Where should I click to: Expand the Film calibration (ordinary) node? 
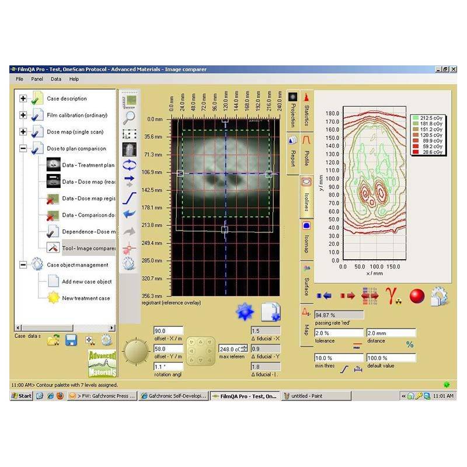point(23,115)
